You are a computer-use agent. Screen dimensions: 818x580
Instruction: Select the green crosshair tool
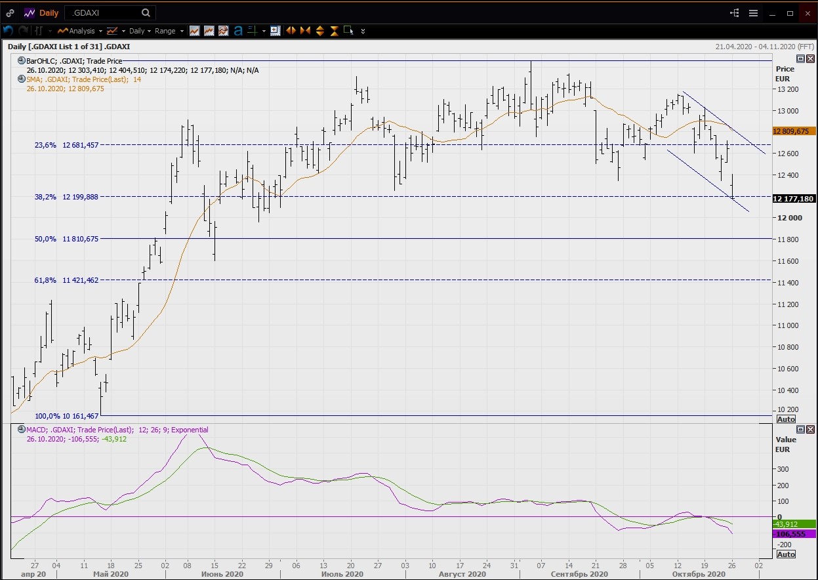(252, 30)
